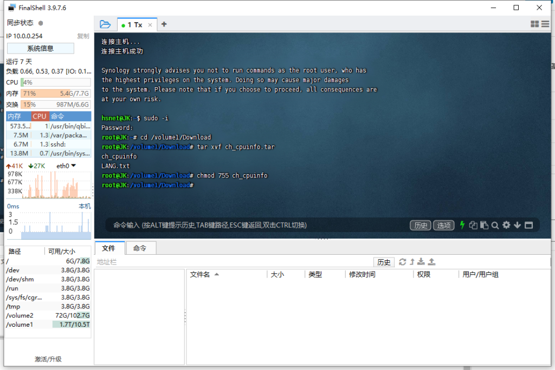555x370 pixels.
Task: Click the network traffic graph
Action: pyautogui.click(x=49, y=184)
